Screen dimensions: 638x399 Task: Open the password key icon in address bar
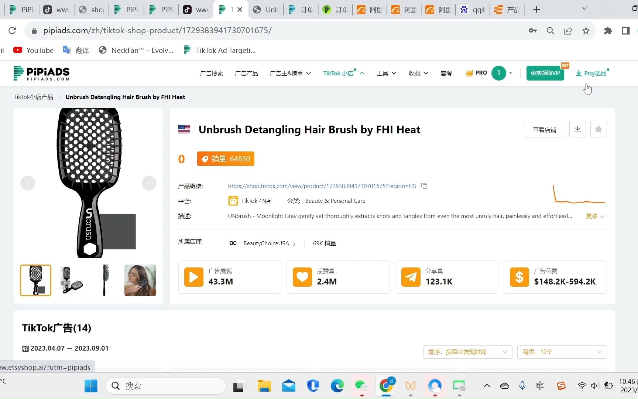(532, 31)
